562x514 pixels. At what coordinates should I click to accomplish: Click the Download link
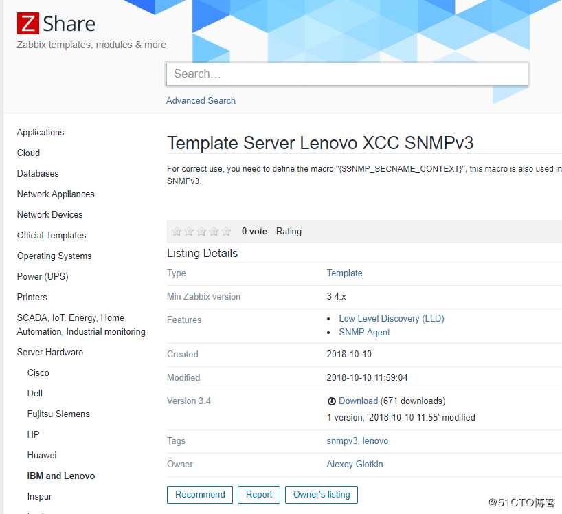pyautogui.click(x=358, y=401)
